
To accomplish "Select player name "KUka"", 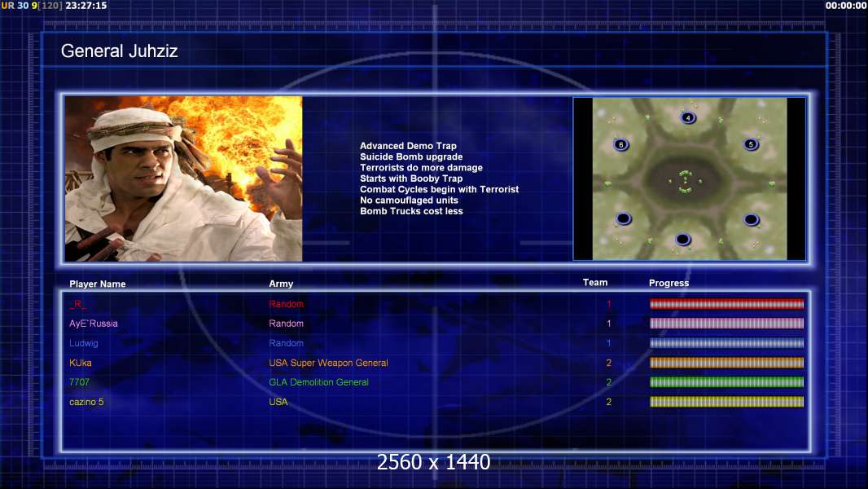I will click(x=81, y=363).
